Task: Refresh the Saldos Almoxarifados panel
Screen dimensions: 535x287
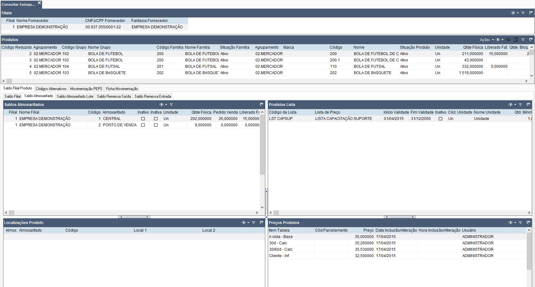Action: click(261, 104)
